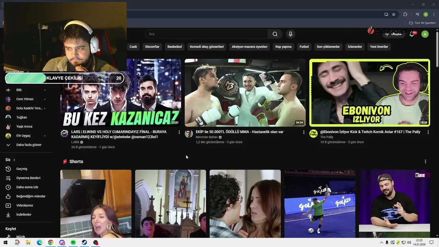
Task: Select the Sitcom'lar filter chip
Action: tap(152, 47)
